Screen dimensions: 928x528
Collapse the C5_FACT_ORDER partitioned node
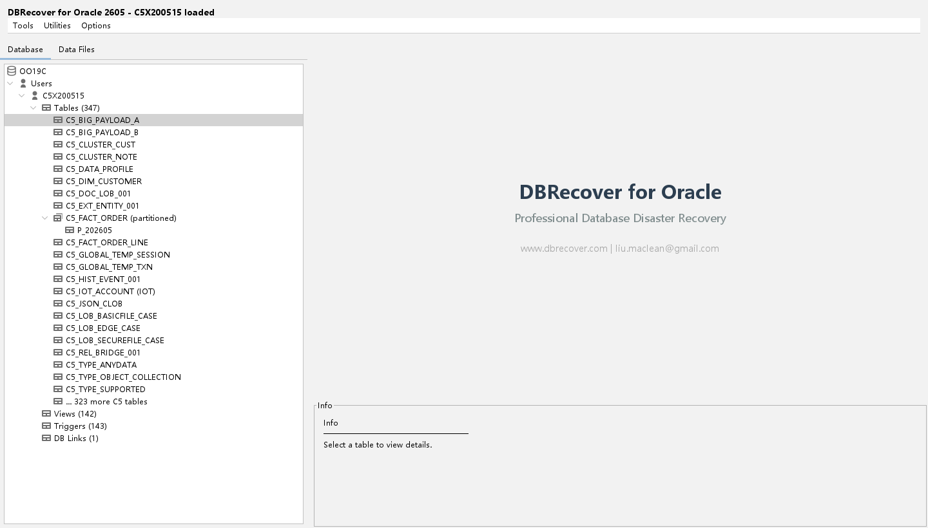45,218
